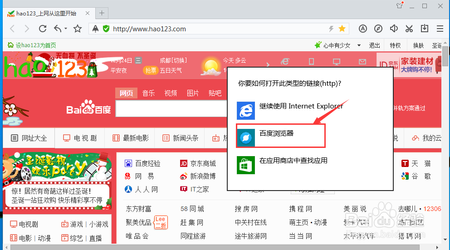Click the undo closed tab arrow icon
This screenshot has height=250, width=450.
(x=58, y=29)
